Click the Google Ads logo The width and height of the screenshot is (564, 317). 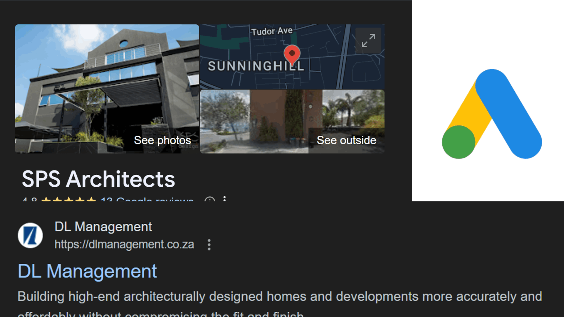click(492, 114)
